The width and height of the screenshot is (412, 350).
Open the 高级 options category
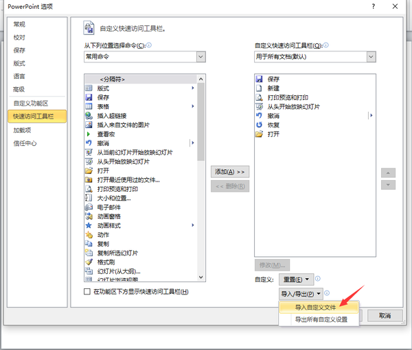[x=19, y=90]
